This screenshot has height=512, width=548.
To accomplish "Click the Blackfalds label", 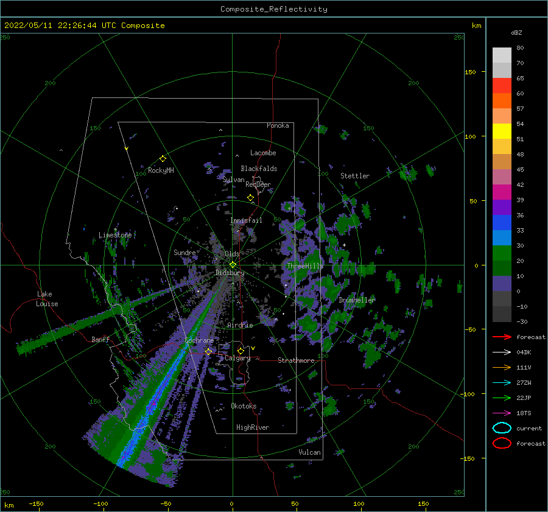I will pyautogui.click(x=259, y=169).
